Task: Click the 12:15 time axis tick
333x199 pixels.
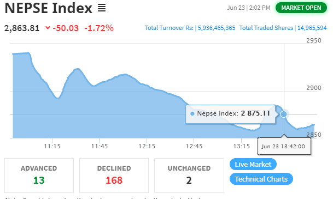Action: 147,146
